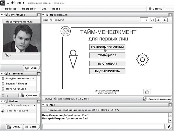
Task: Collapse the Чат panel triangle
Action: 43,105
